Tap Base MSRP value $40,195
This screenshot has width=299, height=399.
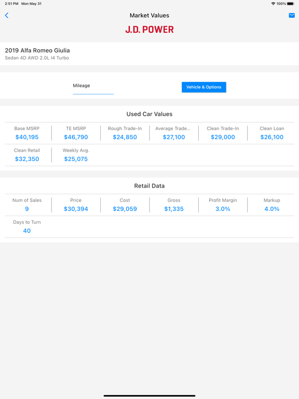[27, 137]
